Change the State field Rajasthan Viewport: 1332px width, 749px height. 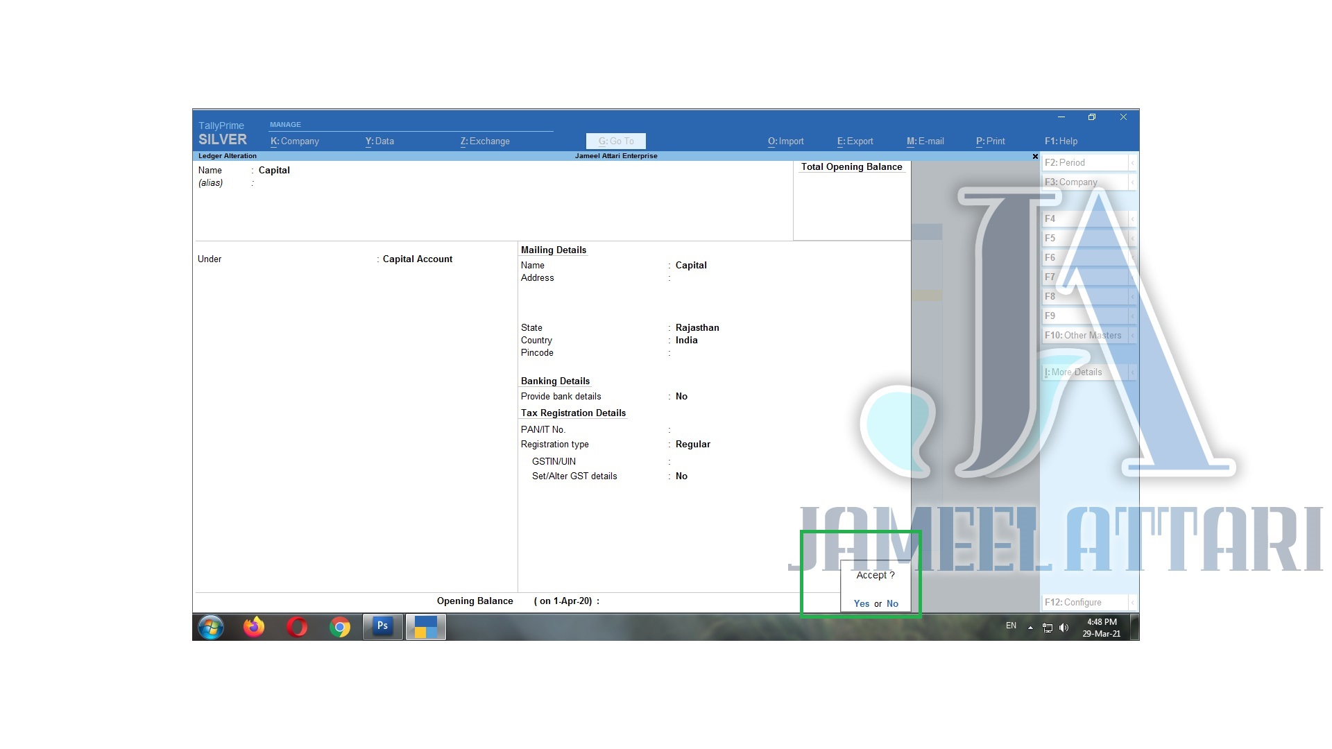click(697, 328)
